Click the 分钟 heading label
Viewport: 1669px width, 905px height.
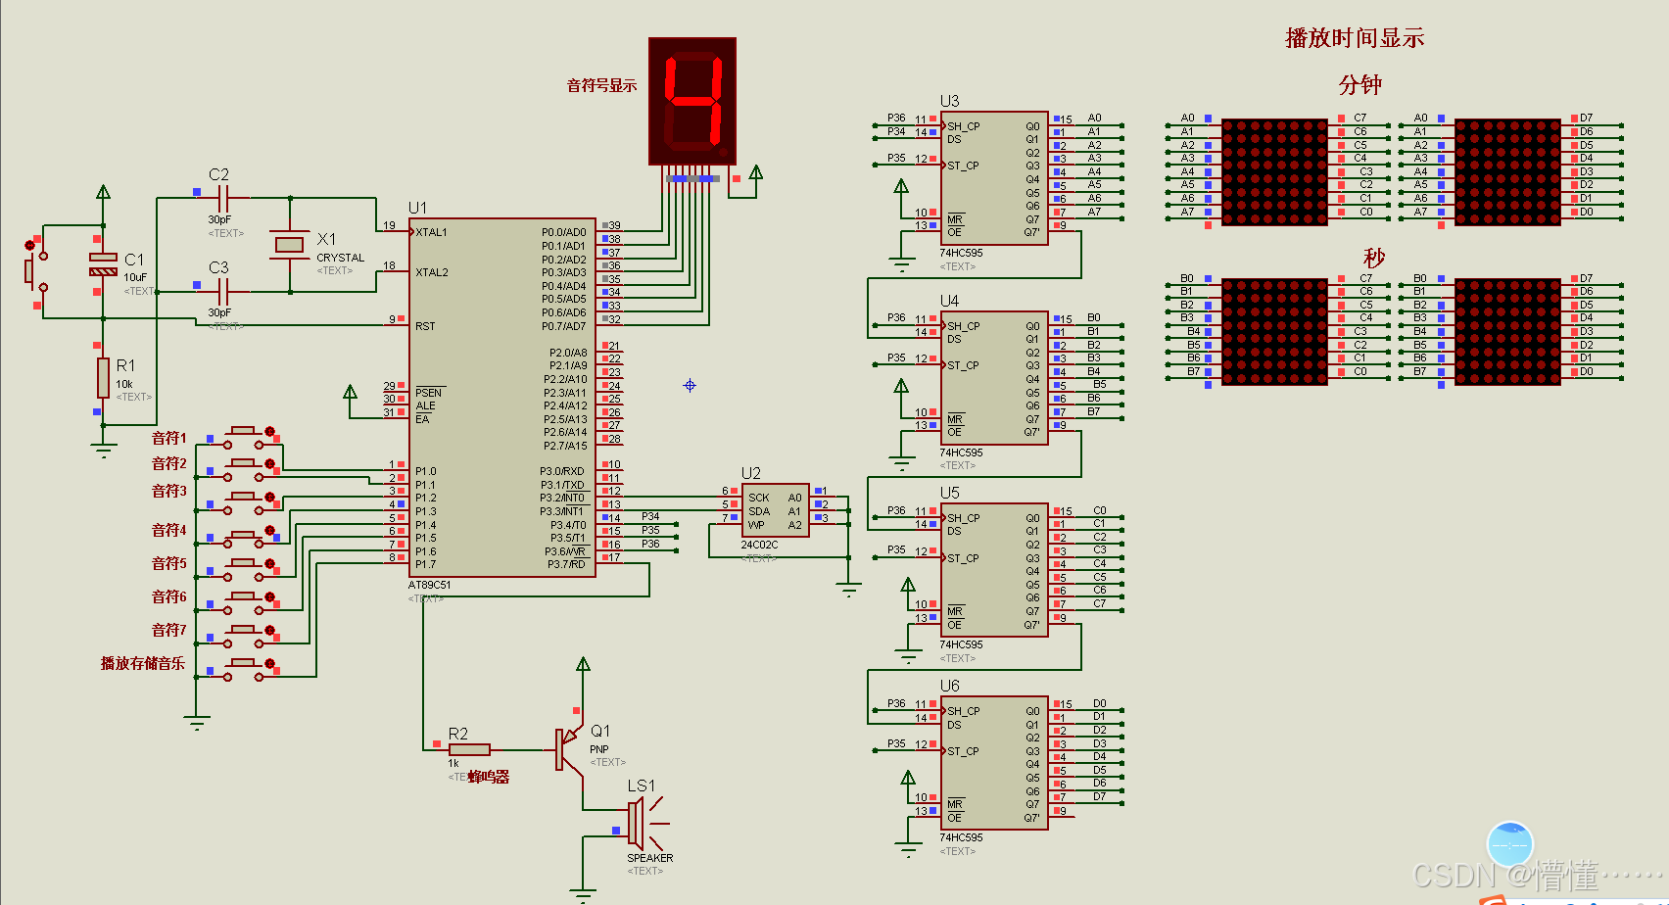coord(1360,85)
